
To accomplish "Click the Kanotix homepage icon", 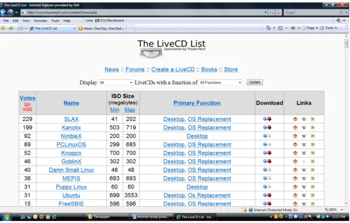I will click(x=295, y=128).
